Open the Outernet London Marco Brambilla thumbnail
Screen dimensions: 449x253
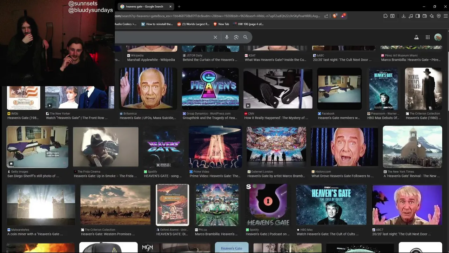[x=276, y=147]
